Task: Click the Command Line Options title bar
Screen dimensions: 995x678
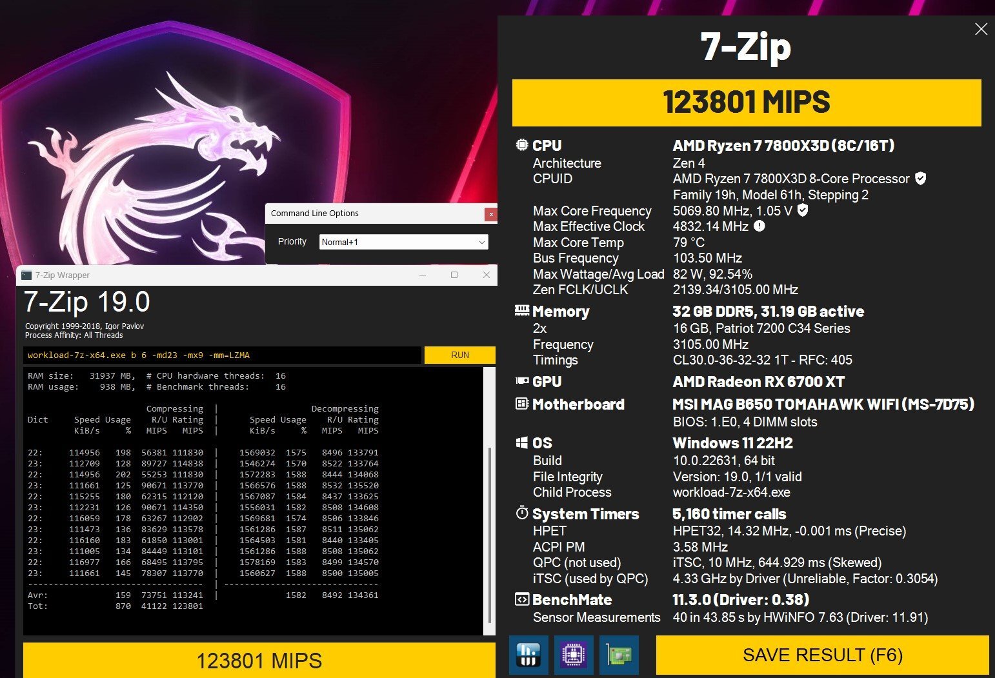Action: point(375,214)
